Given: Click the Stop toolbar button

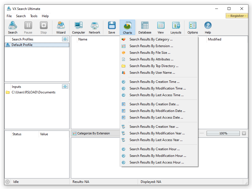Looking at the screenshot, I should [x=43, y=27].
